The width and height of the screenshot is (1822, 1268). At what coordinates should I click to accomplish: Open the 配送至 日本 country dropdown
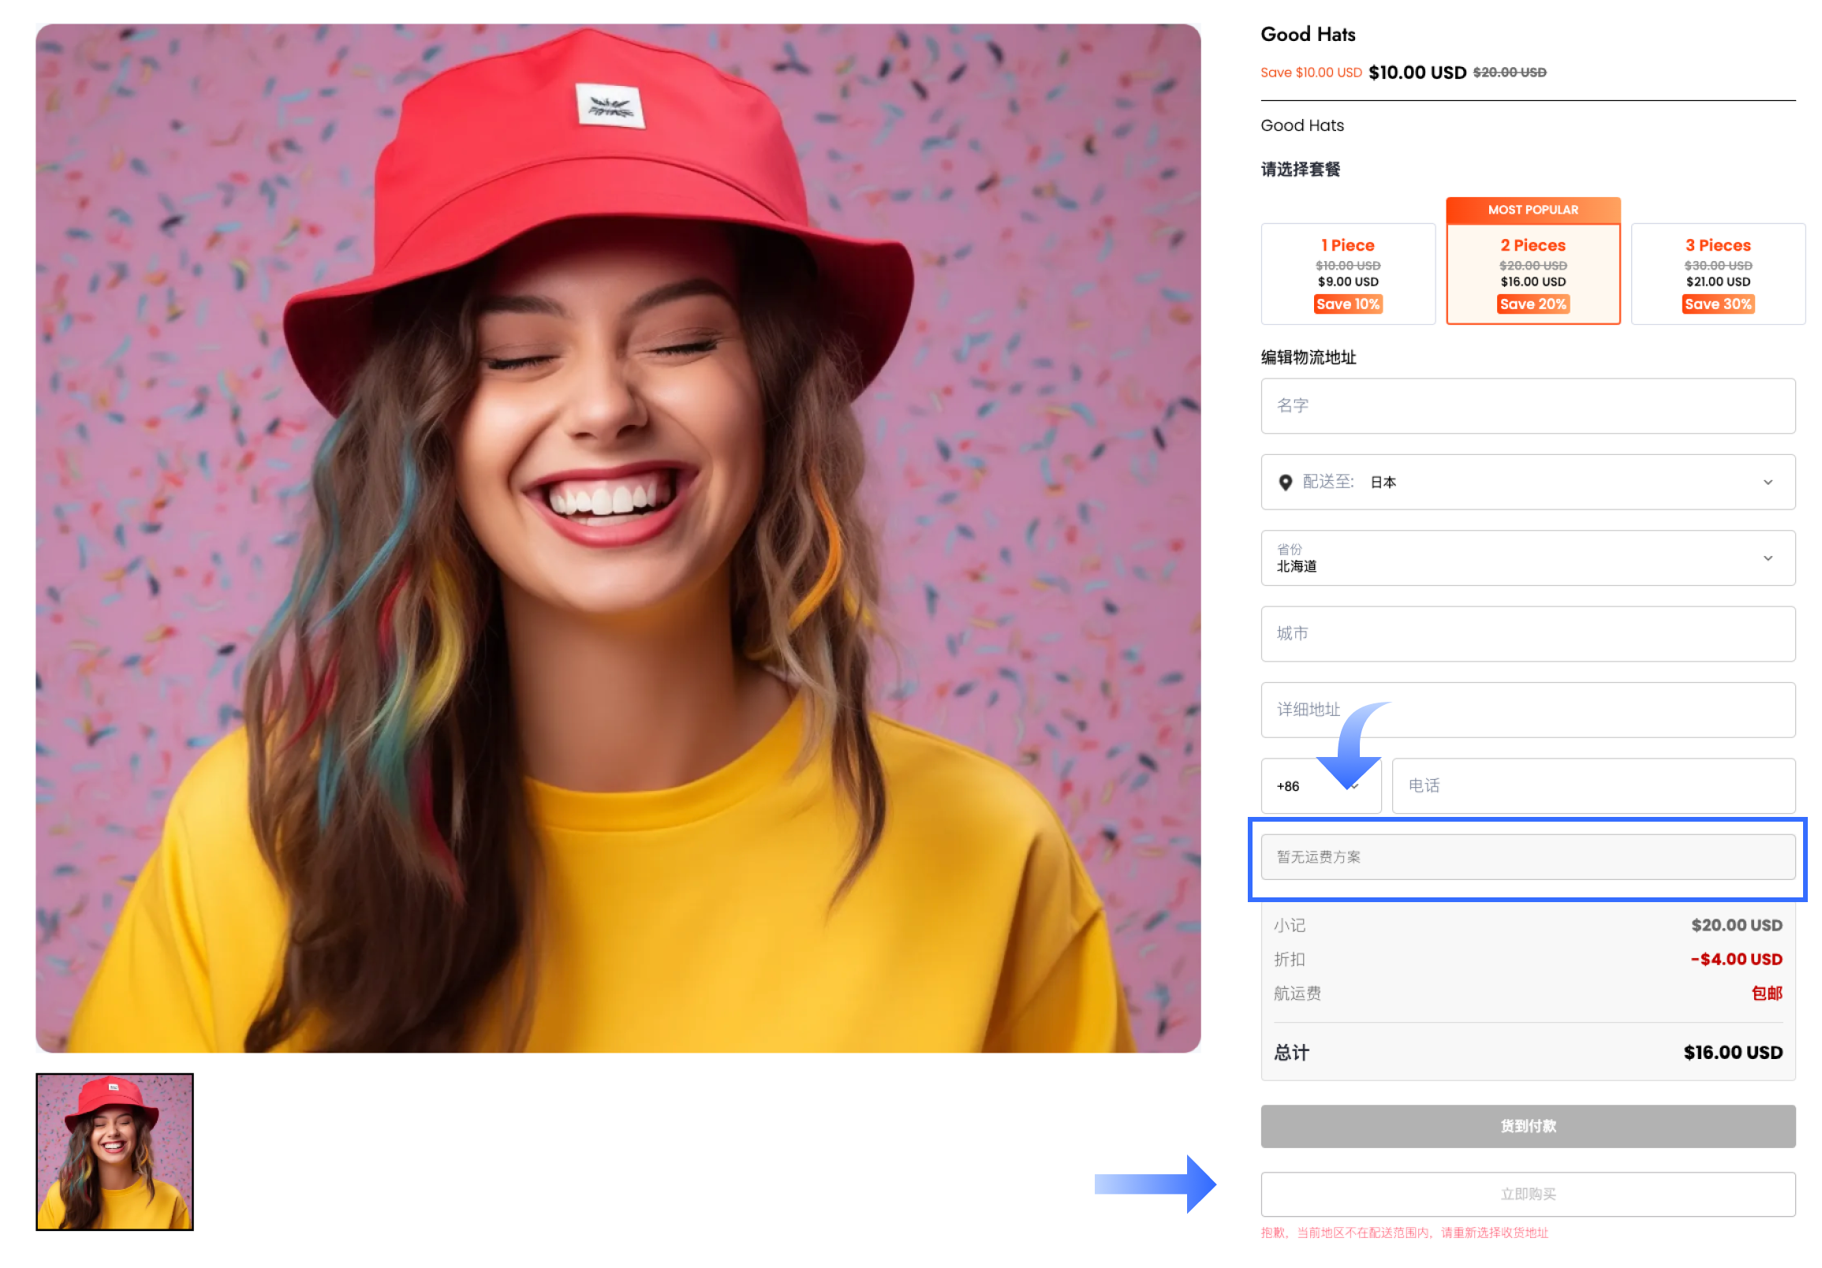pyautogui.click(x=1528, y=482)
